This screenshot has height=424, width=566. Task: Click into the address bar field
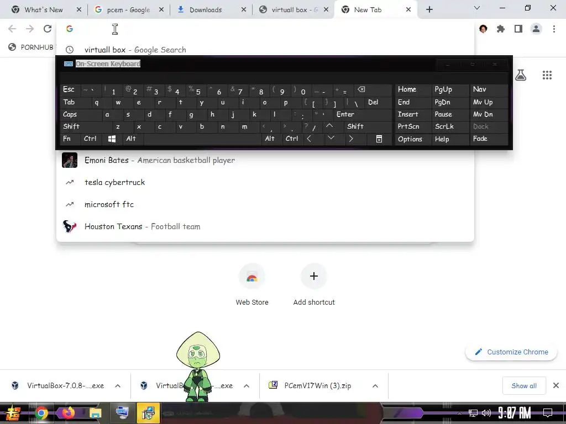[x=265, y=29]
